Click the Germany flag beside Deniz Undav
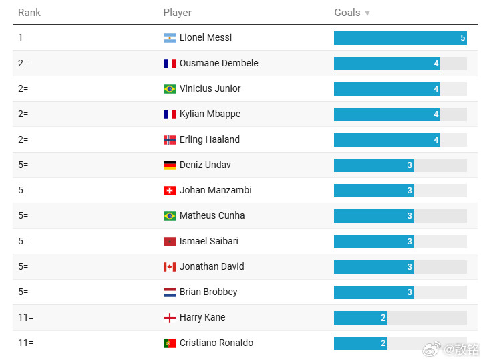485x362 pixels. tap(170, 165)
